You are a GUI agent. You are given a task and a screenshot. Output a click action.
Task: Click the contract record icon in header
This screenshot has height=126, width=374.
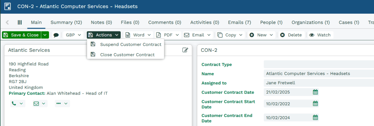[x=7, y=6]
